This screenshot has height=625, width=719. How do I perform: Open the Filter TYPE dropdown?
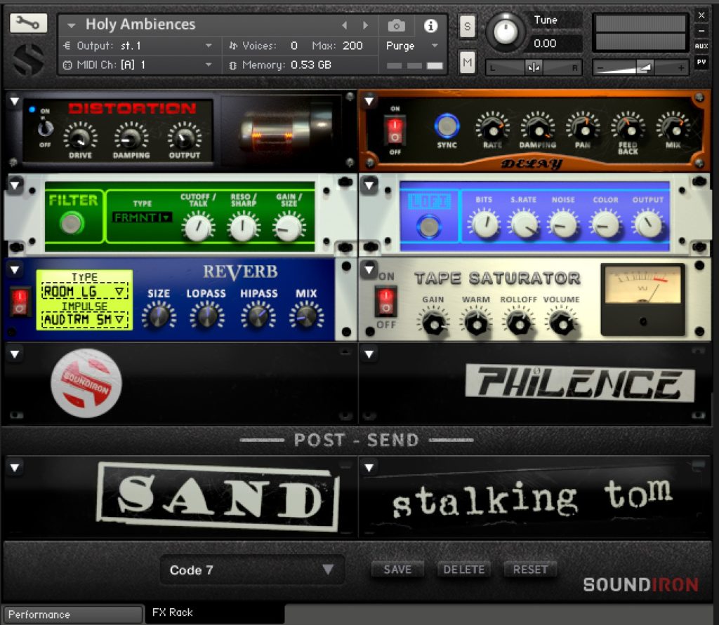(142, 217)
